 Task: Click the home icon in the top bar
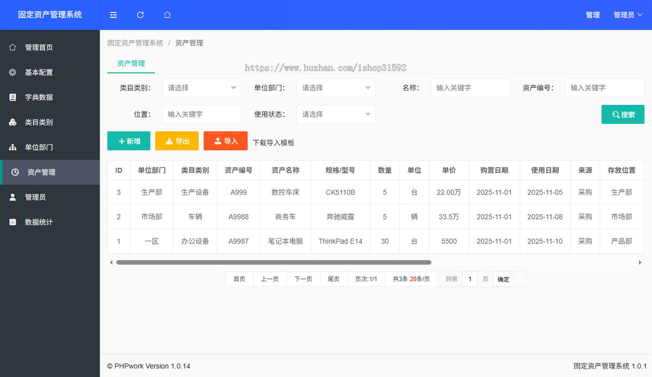[x=167, y=15]
